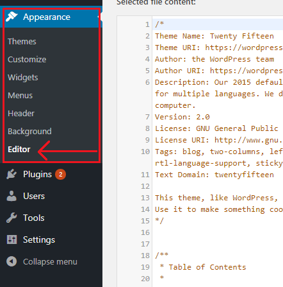Viewport: 283px width, 287px height.
Task: Click the 'This theme, like WordPress' line
Action: (x=216, y=198)
